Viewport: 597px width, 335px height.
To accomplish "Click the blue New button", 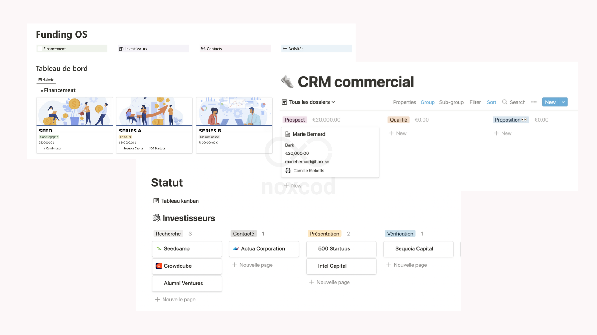I will click(x=550, y=102).
